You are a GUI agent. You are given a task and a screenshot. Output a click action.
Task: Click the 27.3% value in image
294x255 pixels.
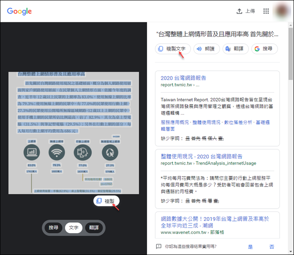[110, 165]
